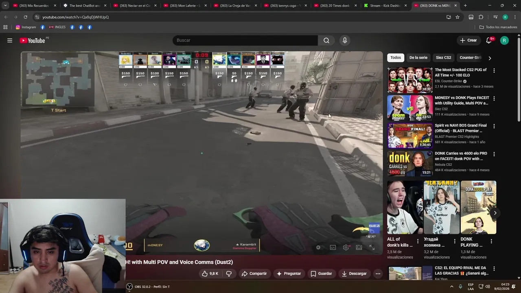Show next Shorts with arrow
The width and height of the screenshot is (521, 293).
pyautogui.click(x=495, y=213)
